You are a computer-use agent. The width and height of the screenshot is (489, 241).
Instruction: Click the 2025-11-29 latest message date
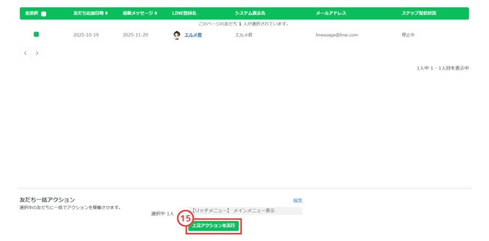pyautogui.click(x=135, y=35)
